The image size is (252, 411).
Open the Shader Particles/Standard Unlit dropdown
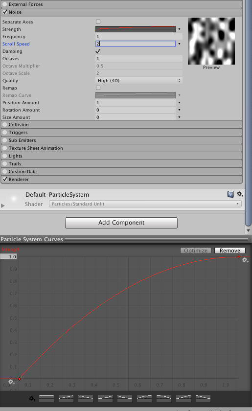pos(145,204)
